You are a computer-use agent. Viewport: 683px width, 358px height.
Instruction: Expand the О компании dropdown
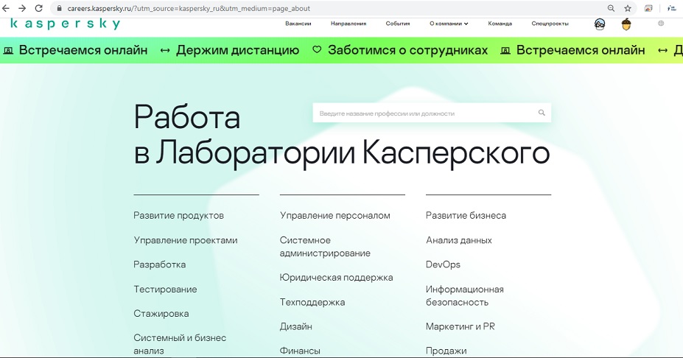pos(449,24)
